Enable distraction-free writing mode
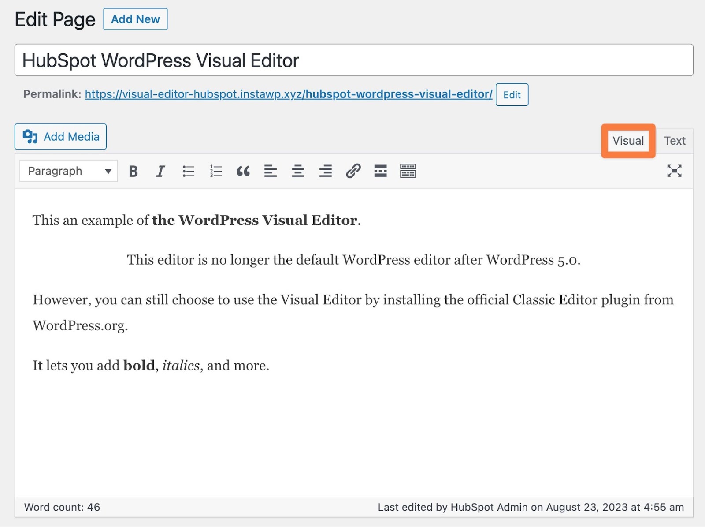The width and height of the screenshot is (705, 527). (x=674, y=171)
